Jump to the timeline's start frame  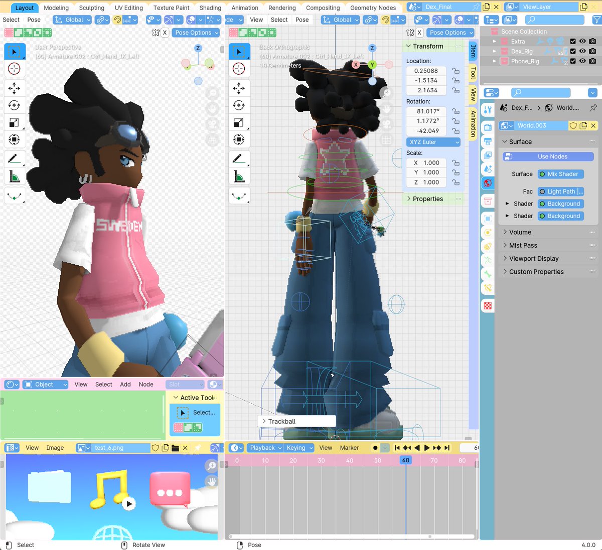397,448
